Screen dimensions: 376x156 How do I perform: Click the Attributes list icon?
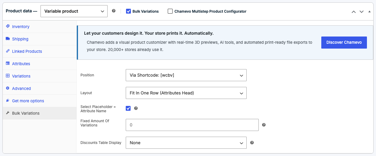click(x=8, y=63)
